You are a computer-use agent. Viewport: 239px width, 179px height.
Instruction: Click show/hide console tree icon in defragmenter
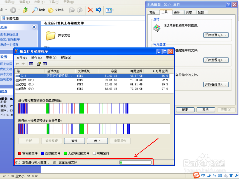click(x=31, y=64)
